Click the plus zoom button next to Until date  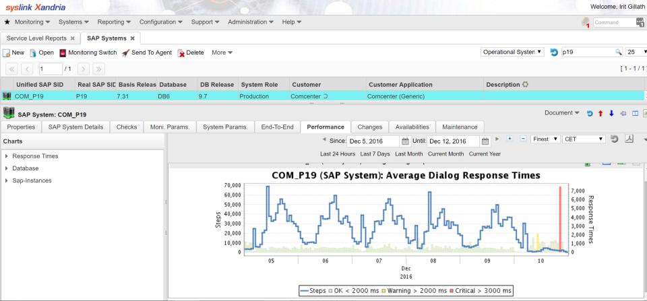(x=510, y=139)
